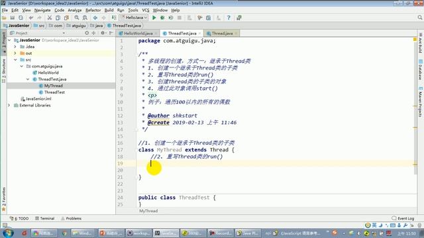424x238 pixels.
Task: Expand External Libraries node
Action: point(9,105)
